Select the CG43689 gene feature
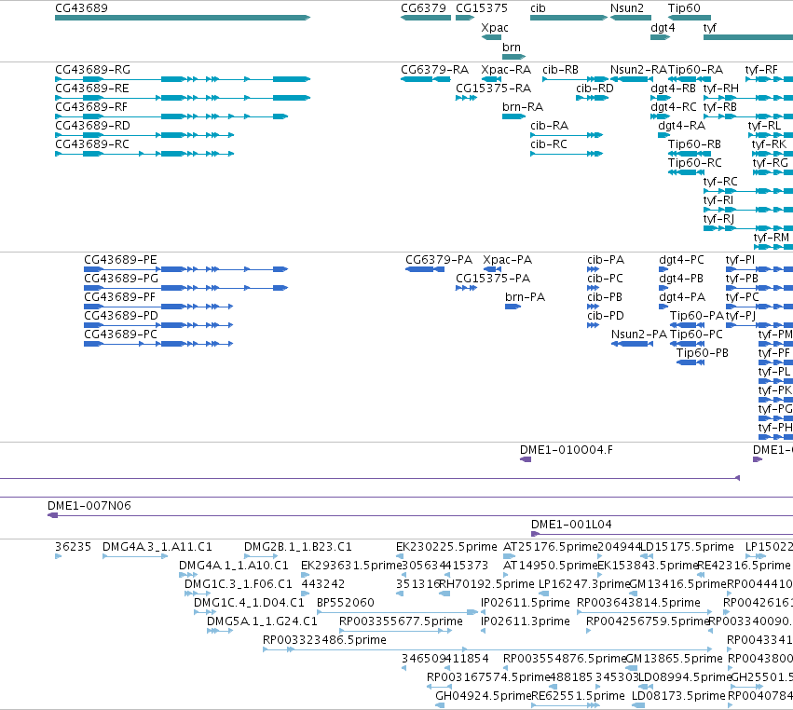 point(183,18)
